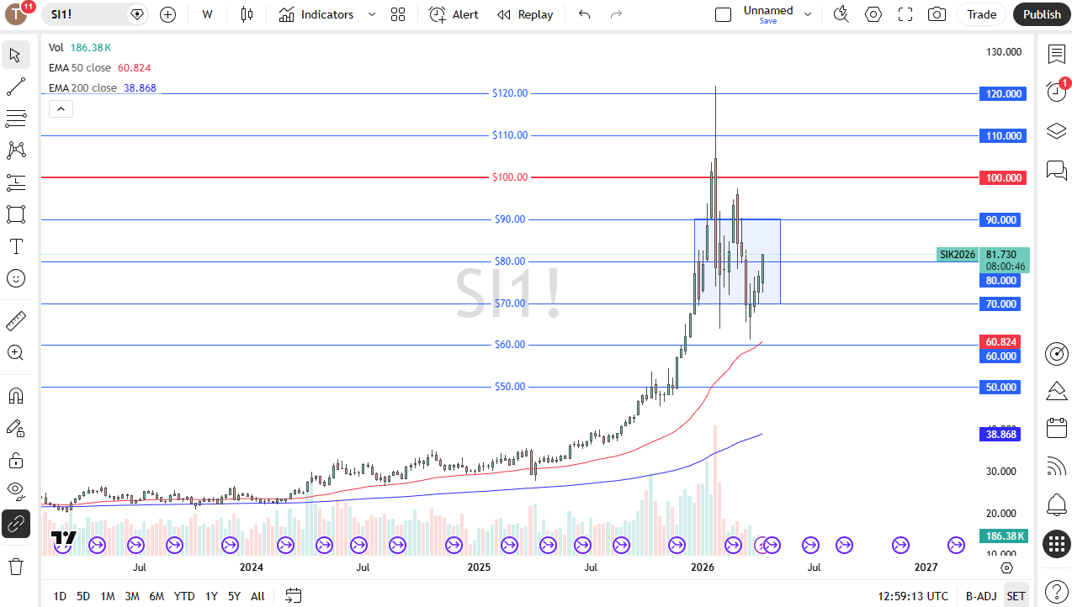Open the TradingView logo link
Viewport: 1072px width, 607px height.
click(x=64, y=538)
